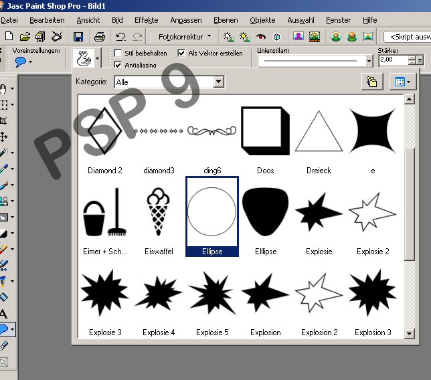Screen dimensions: 431x380
Task: Select the Clone brush tool
Action: click(4, 201)
